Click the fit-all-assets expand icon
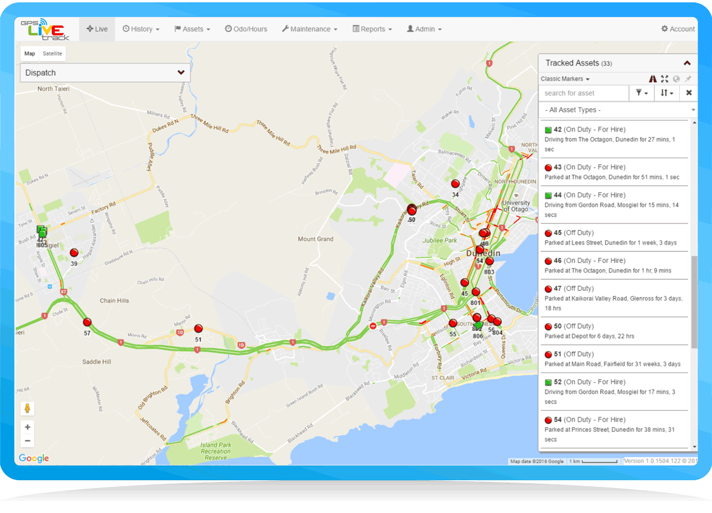The width and height of the screenshot is (712, 513). point(665,79)
